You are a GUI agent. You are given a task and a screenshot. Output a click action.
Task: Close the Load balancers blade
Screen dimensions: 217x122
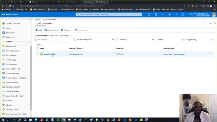pyautogui.click(x=215, y=23)
